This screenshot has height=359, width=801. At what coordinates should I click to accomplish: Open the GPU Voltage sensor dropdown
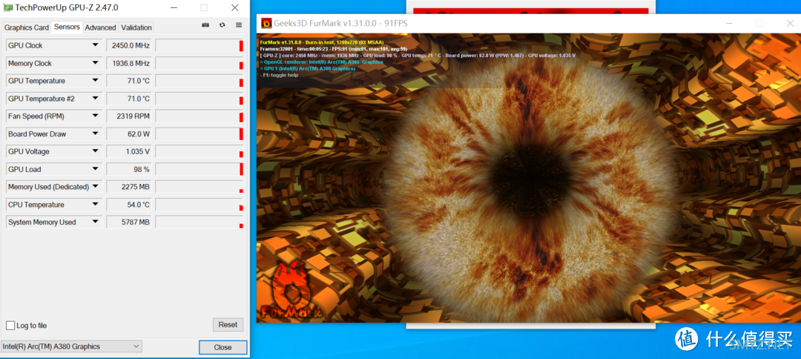95,151
